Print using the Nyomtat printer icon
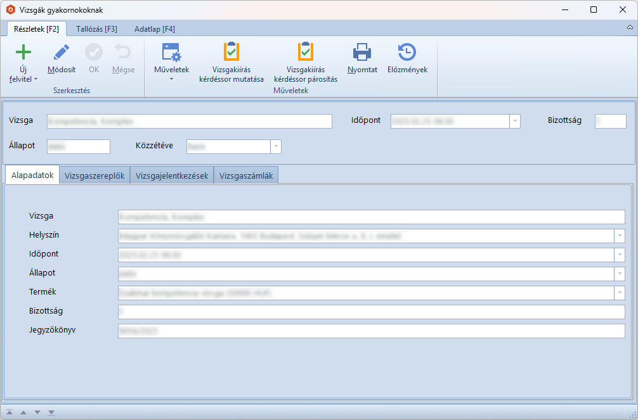The image size is (638, 420). tap(362, 53)
